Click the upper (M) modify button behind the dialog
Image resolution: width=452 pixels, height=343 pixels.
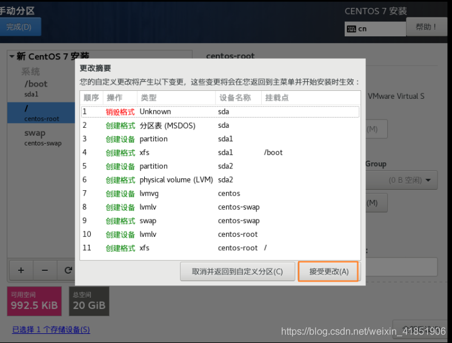(x=376, y=129)
